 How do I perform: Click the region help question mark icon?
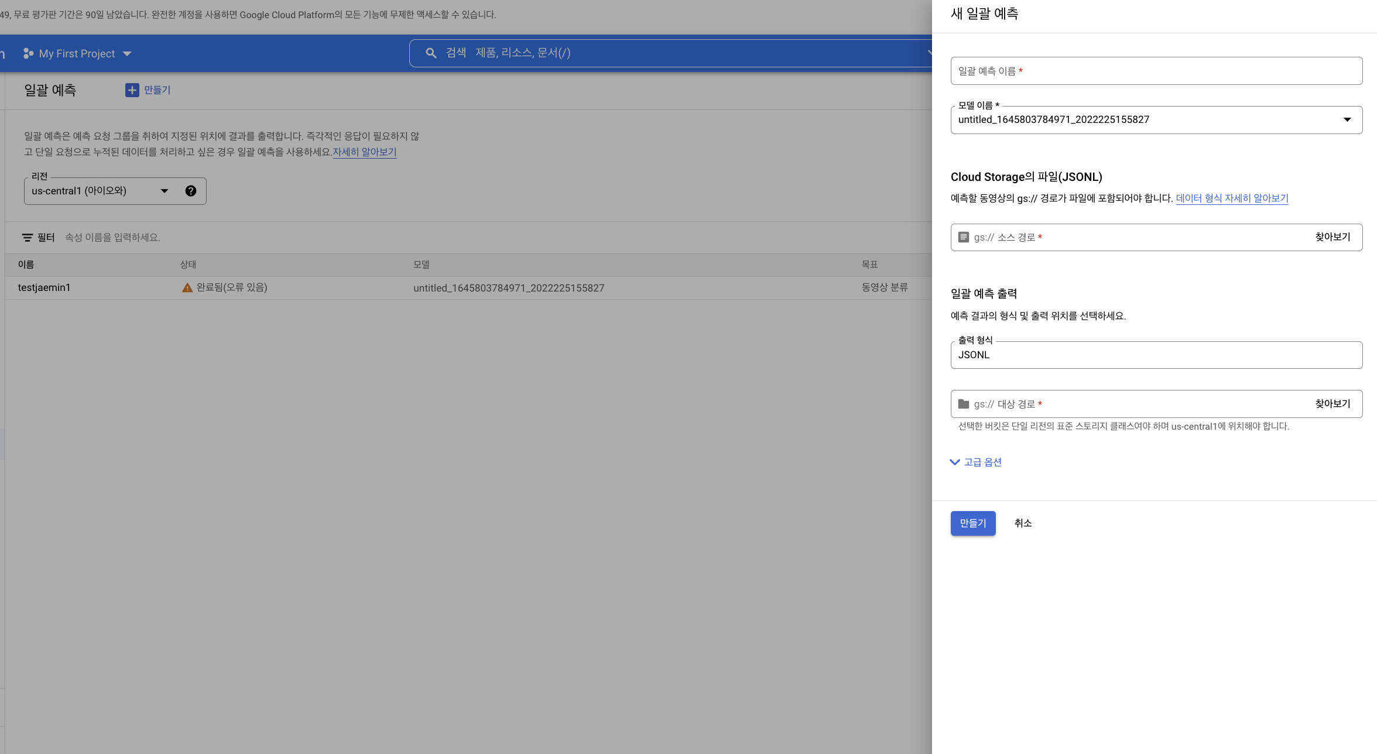tap(190, 191)
